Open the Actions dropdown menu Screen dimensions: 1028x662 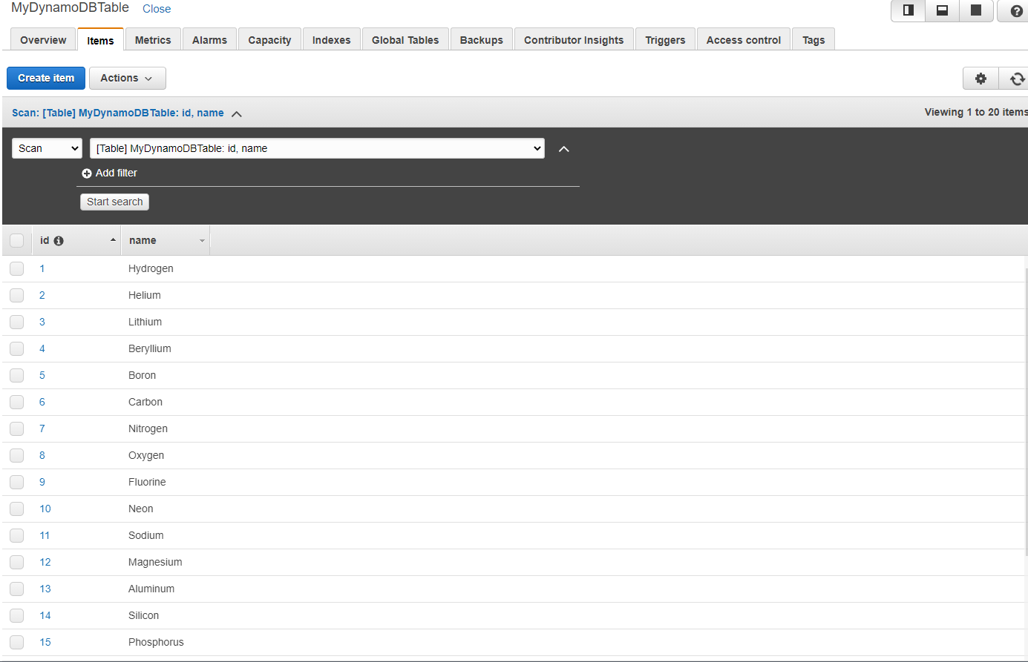127,78
